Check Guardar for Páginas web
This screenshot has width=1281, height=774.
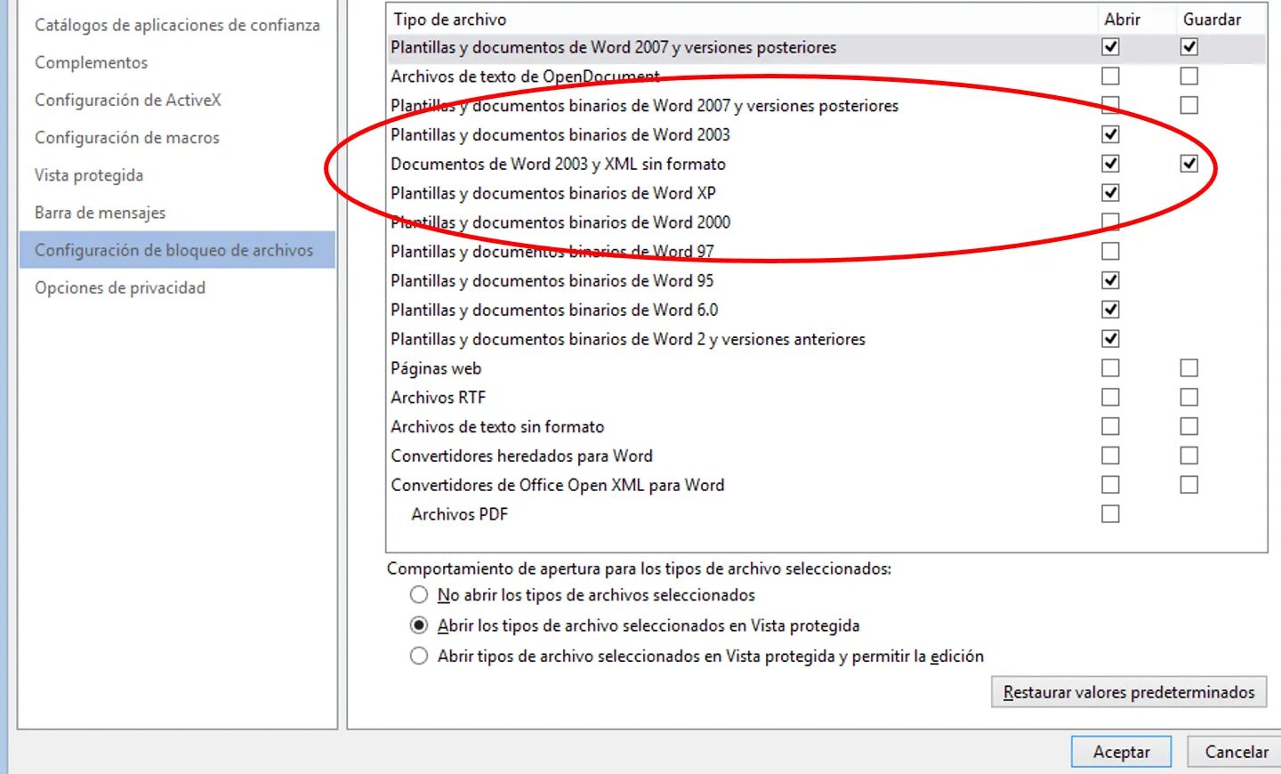[1189, 368]
